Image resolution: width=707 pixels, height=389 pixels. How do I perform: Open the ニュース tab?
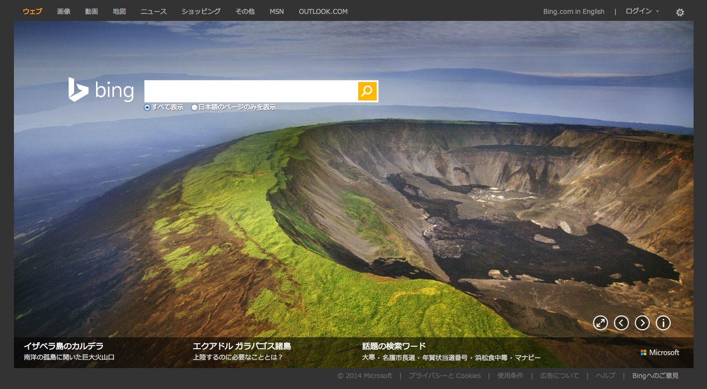tap(153, 11)
